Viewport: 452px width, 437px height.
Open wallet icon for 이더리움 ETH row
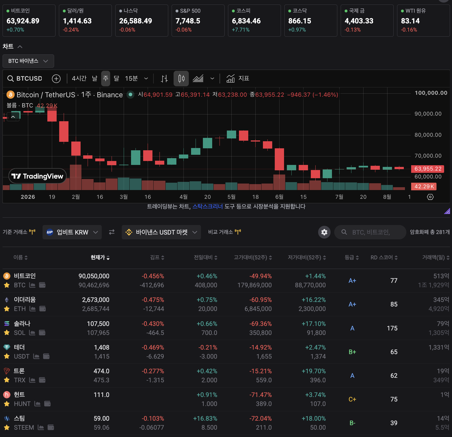click(43, 309)
